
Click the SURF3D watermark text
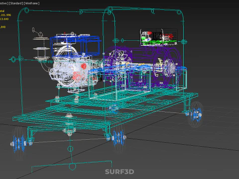pos(119,172)
